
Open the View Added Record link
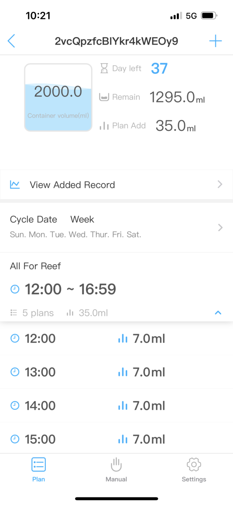116,185
